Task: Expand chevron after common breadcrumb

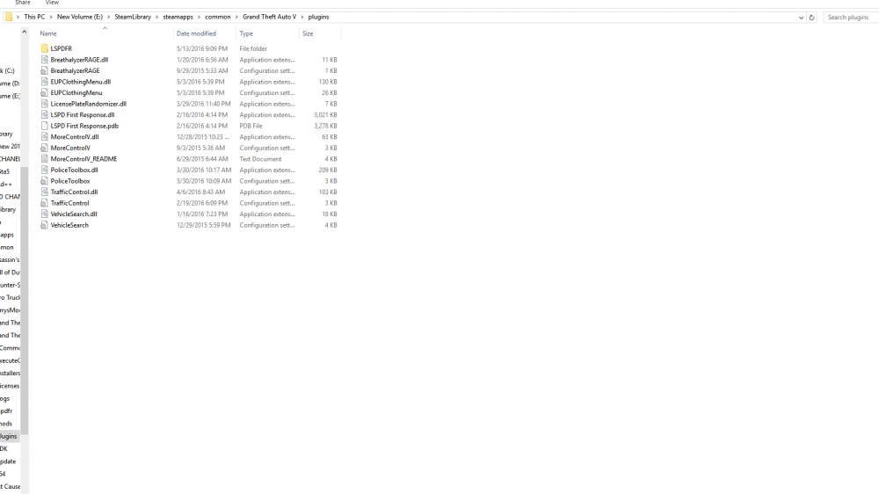Action: pos(236,17)
